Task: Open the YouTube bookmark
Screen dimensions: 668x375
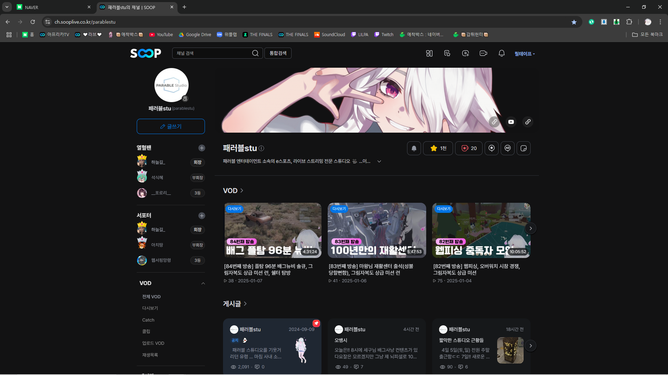Action: (x=161, y=34)
